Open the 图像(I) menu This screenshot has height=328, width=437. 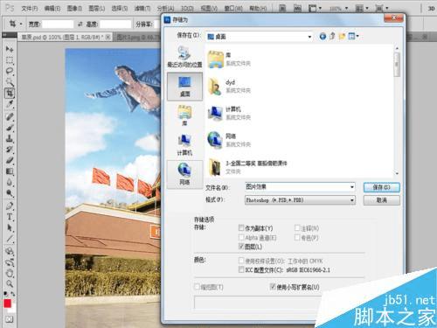click(74, 9)
